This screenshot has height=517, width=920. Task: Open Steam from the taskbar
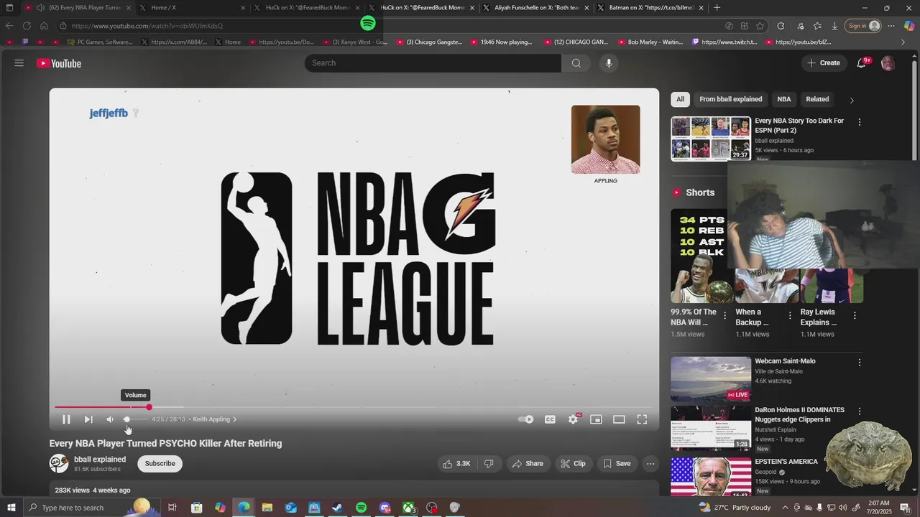point(337,508)
